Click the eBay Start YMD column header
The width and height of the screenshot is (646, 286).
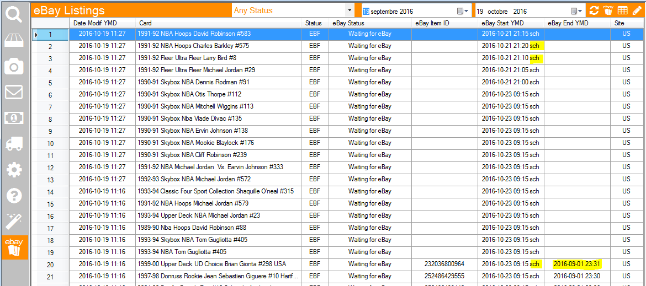point(511,24)
